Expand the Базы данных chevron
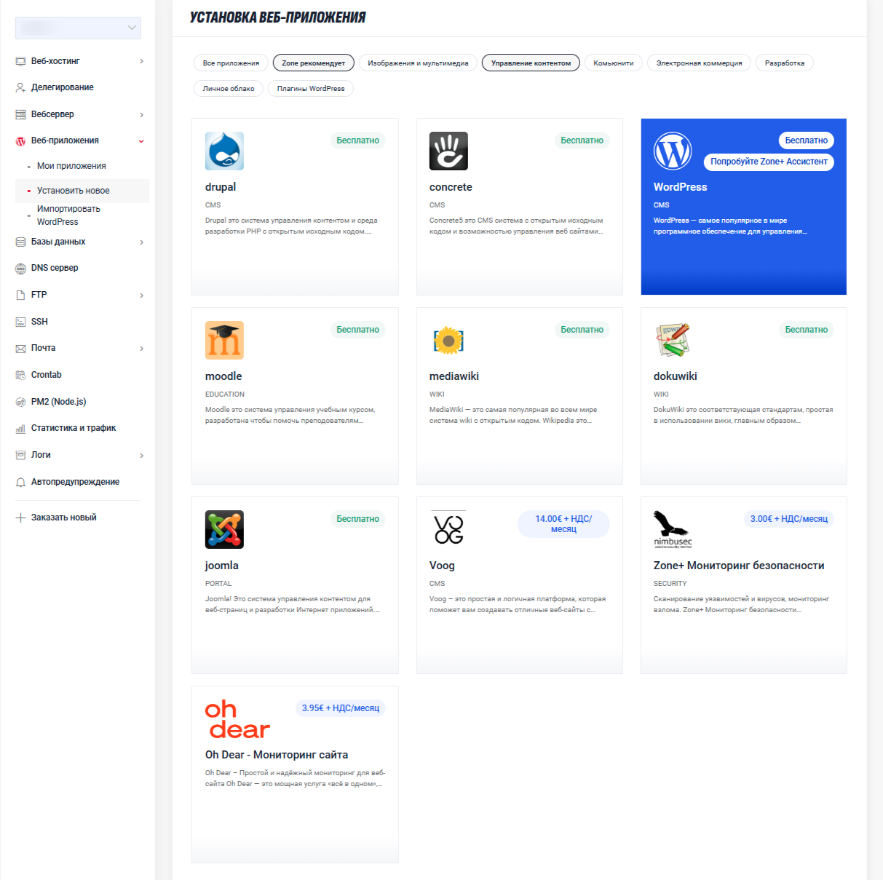 coord(141,242)
